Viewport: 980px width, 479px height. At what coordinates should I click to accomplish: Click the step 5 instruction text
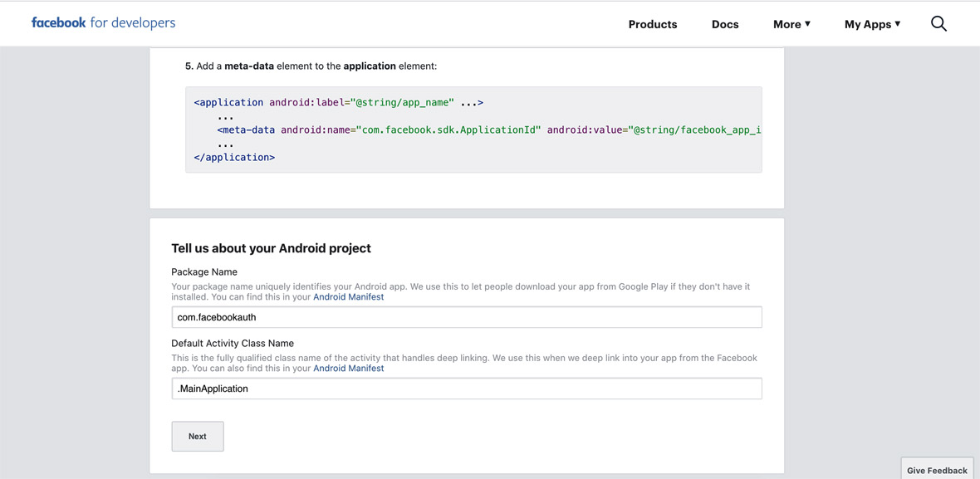click(x=311, y=66)
